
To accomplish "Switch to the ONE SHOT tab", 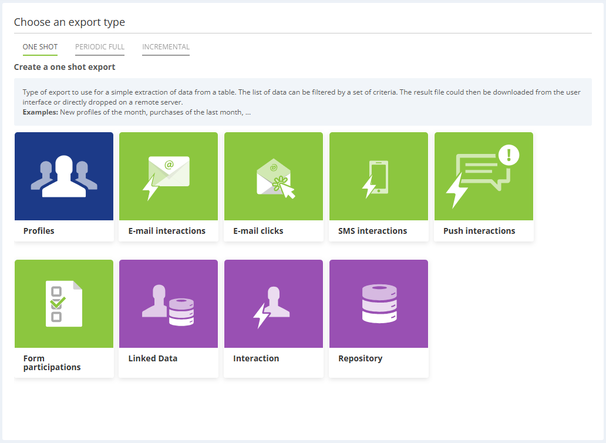I will coord(40,47).
